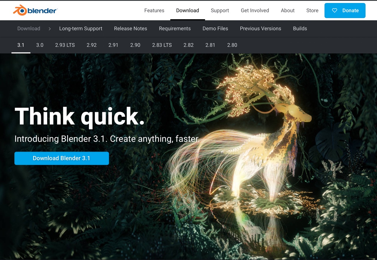Screen dimensions: 377x260
Task: Go to Get Involved
Action: click(x=255, y=10)
